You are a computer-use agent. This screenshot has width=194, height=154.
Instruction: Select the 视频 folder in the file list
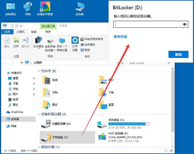click(50, 80)
